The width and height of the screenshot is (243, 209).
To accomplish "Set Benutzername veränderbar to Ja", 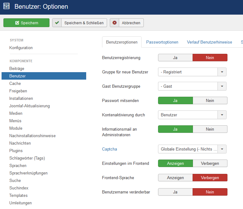I will (x=175, y=192).
